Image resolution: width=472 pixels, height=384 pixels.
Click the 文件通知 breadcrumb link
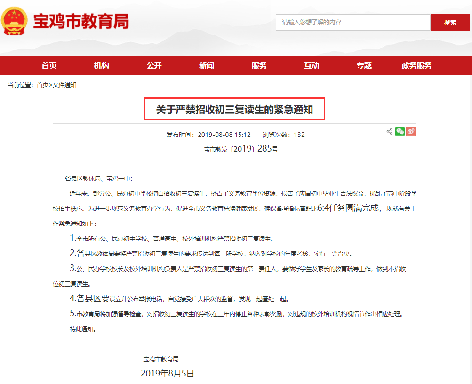[65, 85]
